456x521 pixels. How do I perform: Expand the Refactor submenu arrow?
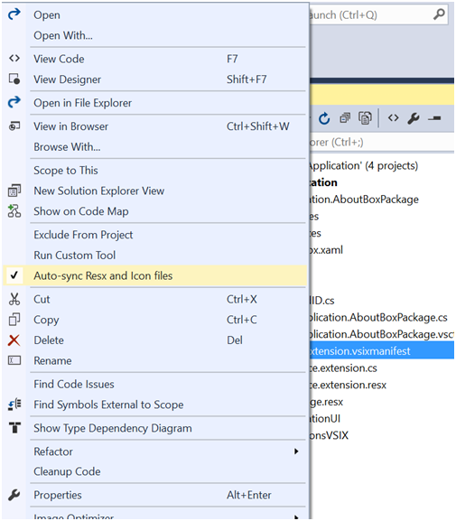pyautogui.click(x=296, y=451)
